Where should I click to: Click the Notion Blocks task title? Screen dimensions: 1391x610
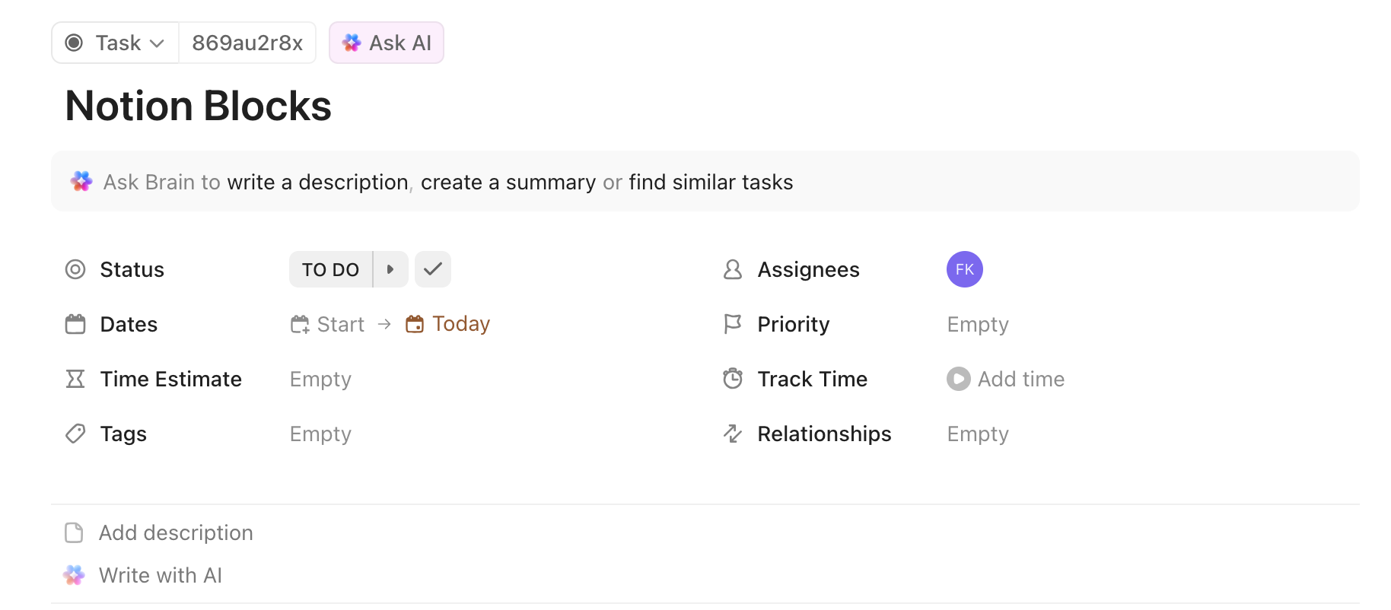pos(199,106)
